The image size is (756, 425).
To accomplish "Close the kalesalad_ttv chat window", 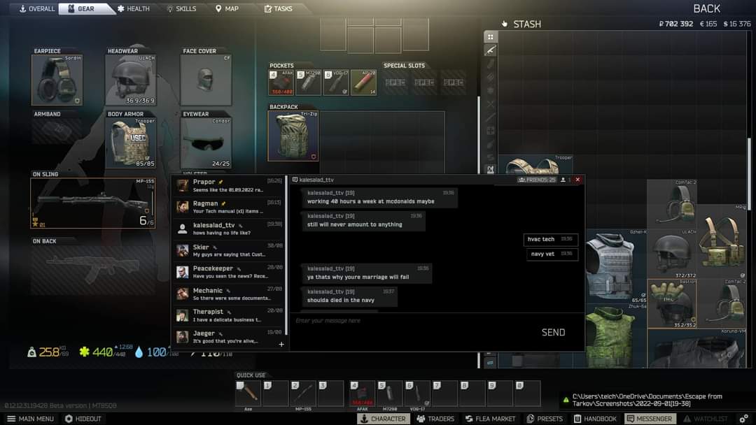I will 577,180.
